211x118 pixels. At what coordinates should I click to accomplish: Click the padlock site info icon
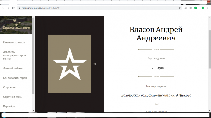19,8
